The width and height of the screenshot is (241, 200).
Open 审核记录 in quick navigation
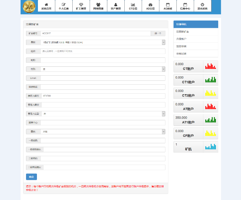196,54
